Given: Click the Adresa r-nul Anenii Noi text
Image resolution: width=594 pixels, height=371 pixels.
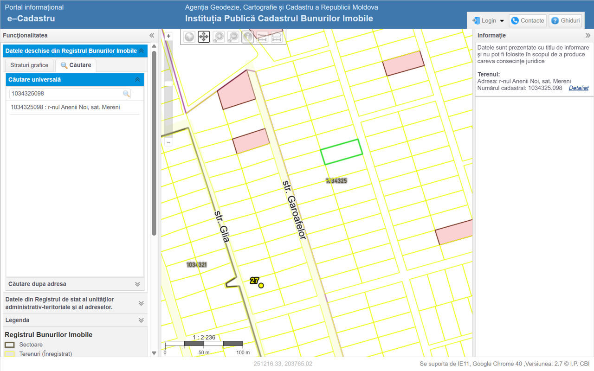Looking at the screenshot, I should (x=524, y=81).
